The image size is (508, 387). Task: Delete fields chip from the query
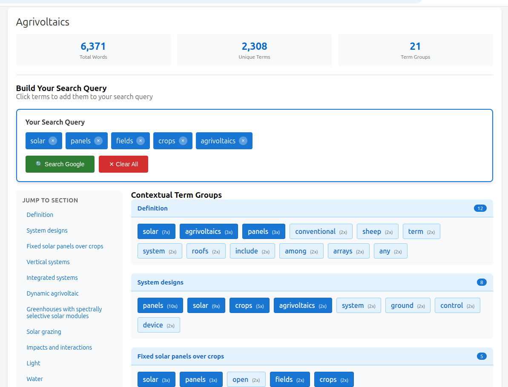pos(141,141)
